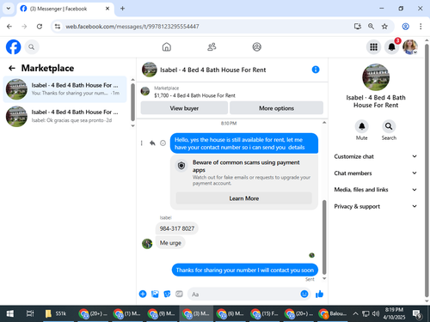Expand the Customize chat section
Viewport: 430px width, 322px height.
(x=376, y=156)
